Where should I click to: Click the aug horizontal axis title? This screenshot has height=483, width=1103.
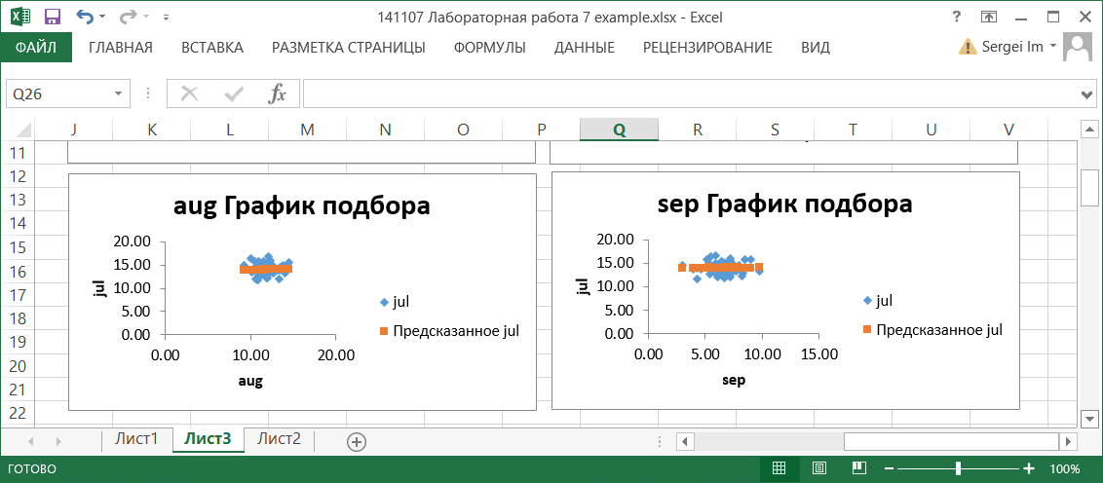250,381
